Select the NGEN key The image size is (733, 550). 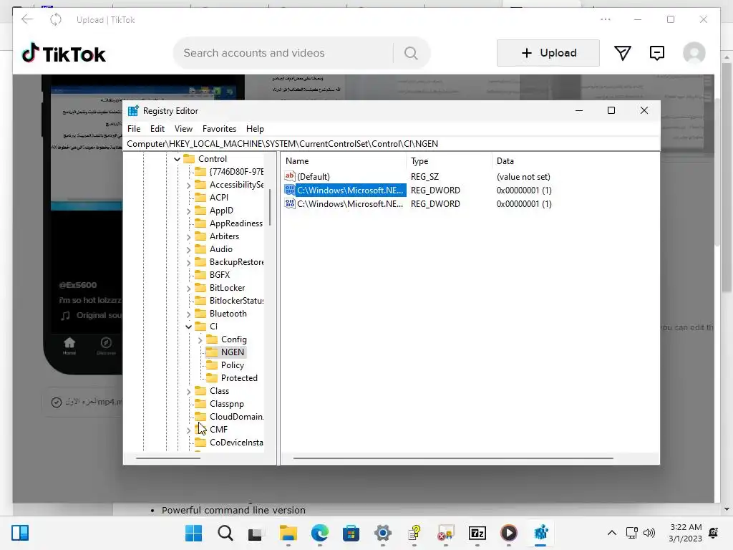coord(233,352)
